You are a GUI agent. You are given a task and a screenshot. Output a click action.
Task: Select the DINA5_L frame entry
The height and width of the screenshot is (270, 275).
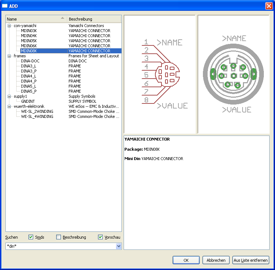point(28,86)
